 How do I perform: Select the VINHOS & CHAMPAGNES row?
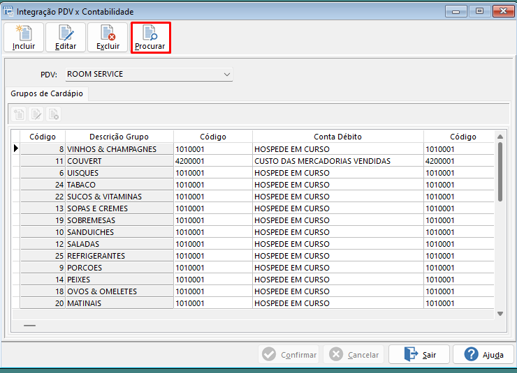pos(253,149)
